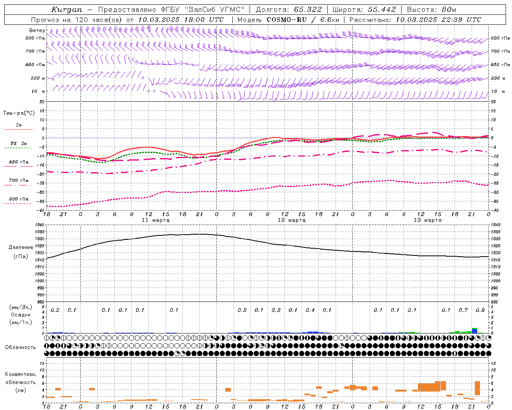Click the "Модель COSMO-RU / 6.6км" text
Viewport: 512px width, 410px height.
coord(288,20)
